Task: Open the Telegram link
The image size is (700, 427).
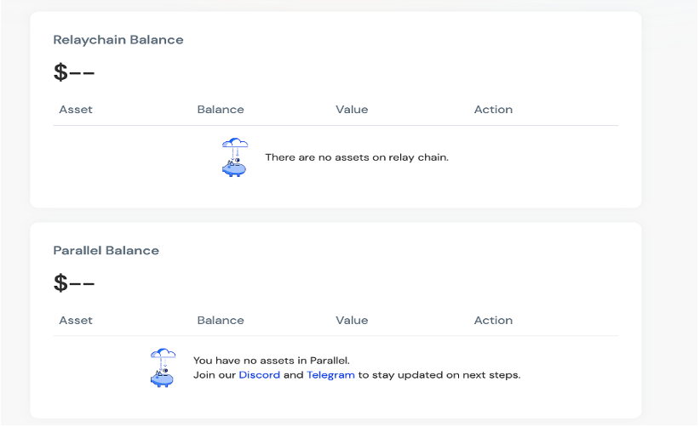Action: (330, 375)
